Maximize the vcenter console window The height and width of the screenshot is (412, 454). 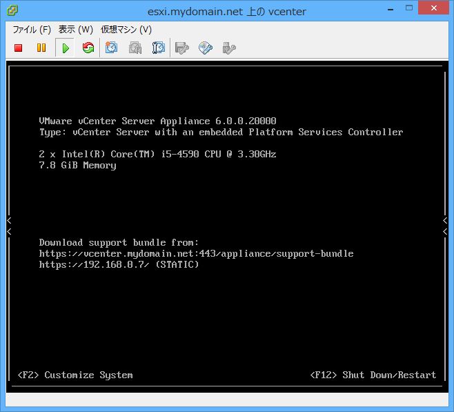coord(409,8)
